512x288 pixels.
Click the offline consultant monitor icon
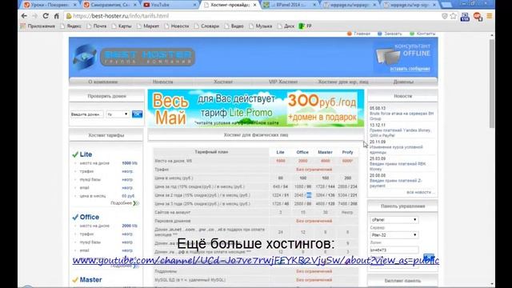387,56
